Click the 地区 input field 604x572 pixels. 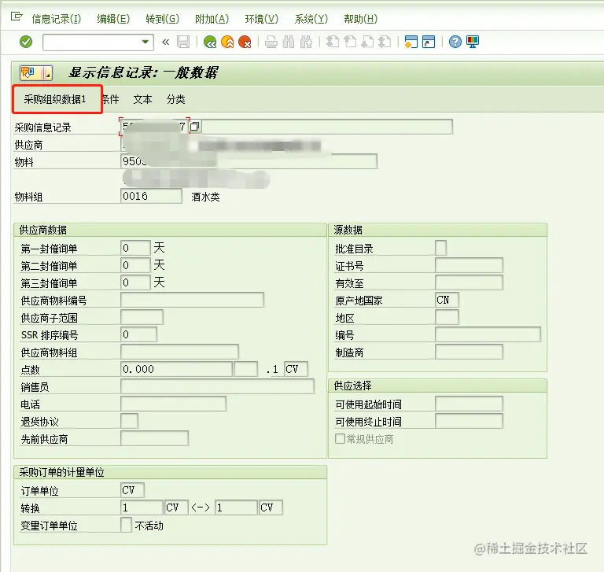[x=447, y=317]
